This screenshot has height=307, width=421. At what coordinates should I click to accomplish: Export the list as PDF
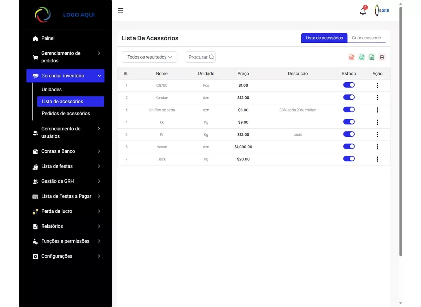(x=352, y=57)
